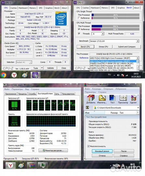Click the Action Center flag icon in upper tray

[123, 75]
